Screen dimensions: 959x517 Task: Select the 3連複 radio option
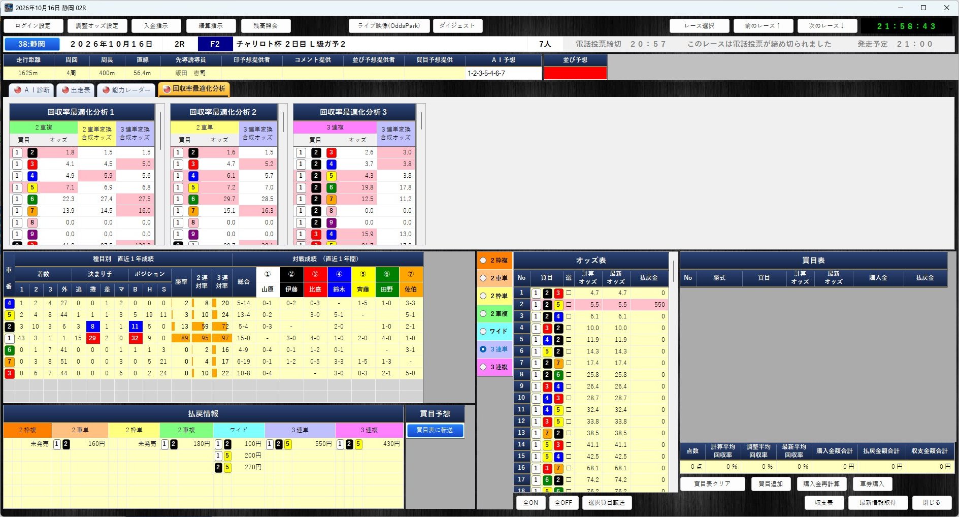483,367
